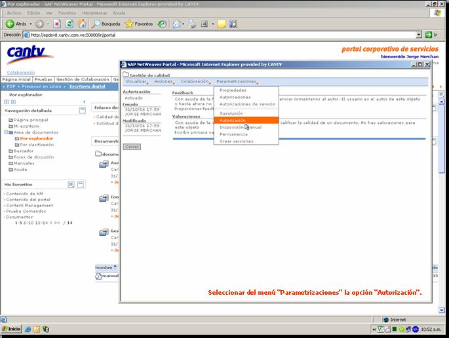Open the Mail envelope toolbar icon
Screen dimensions: 449x338
coord(177,24)
